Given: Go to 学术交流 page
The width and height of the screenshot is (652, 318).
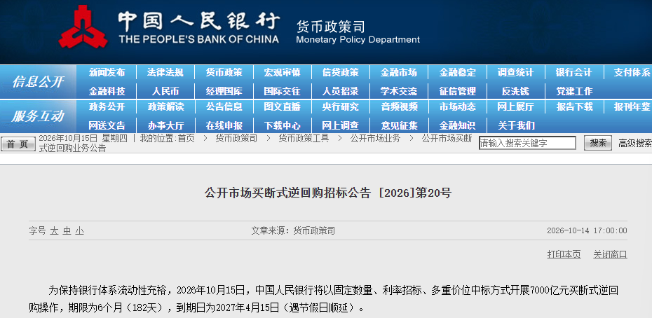Looking at the screenshot, I should click(x=399, y=91).
